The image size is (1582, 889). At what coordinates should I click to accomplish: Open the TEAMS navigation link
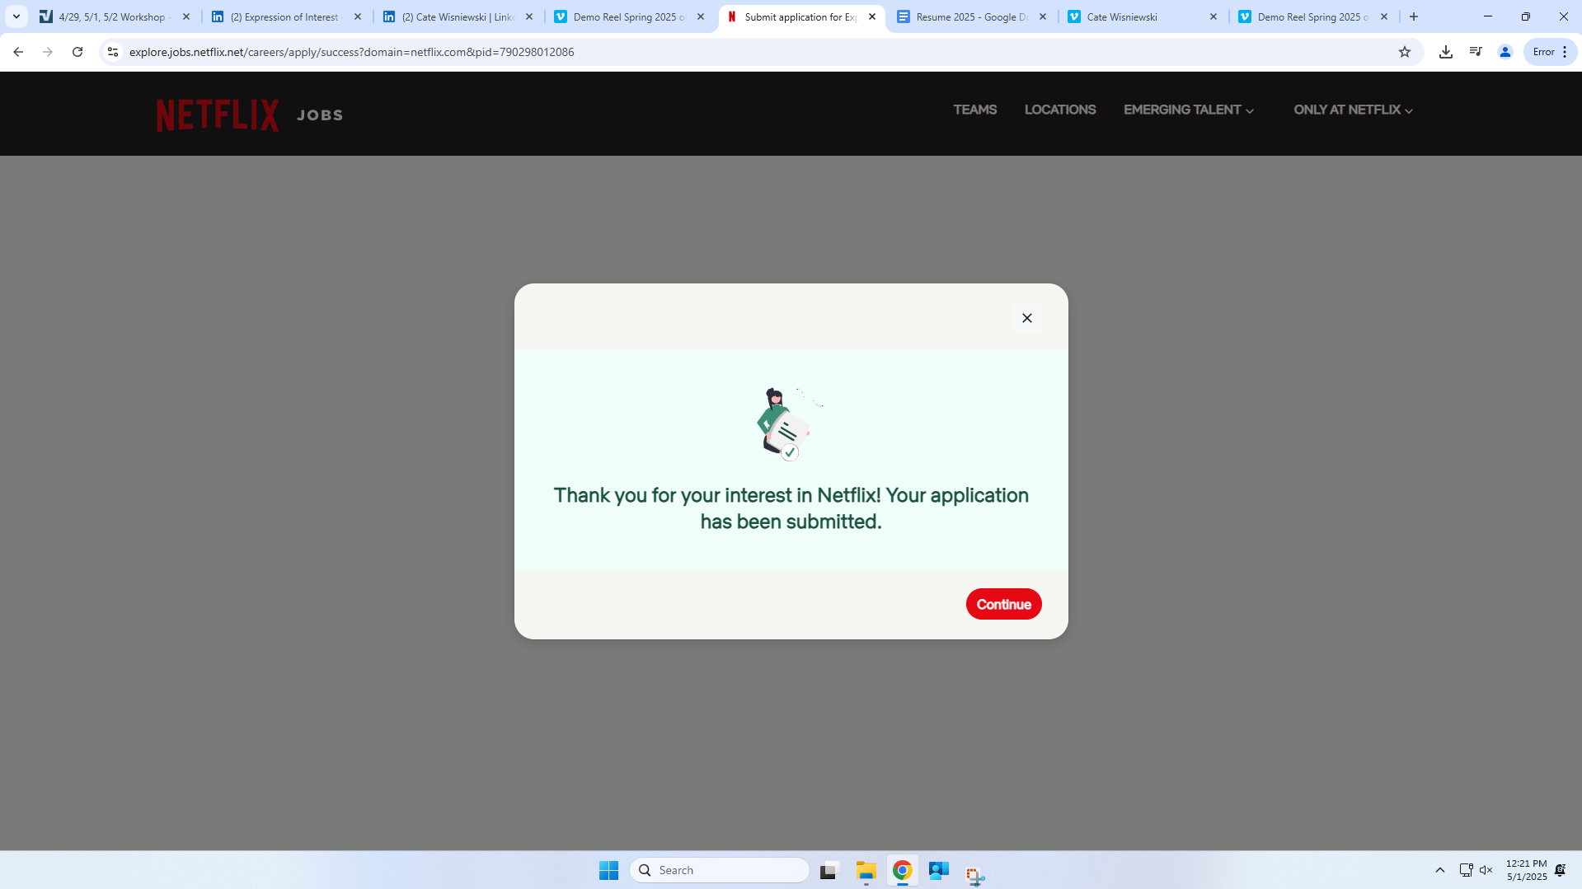[975, 110]
